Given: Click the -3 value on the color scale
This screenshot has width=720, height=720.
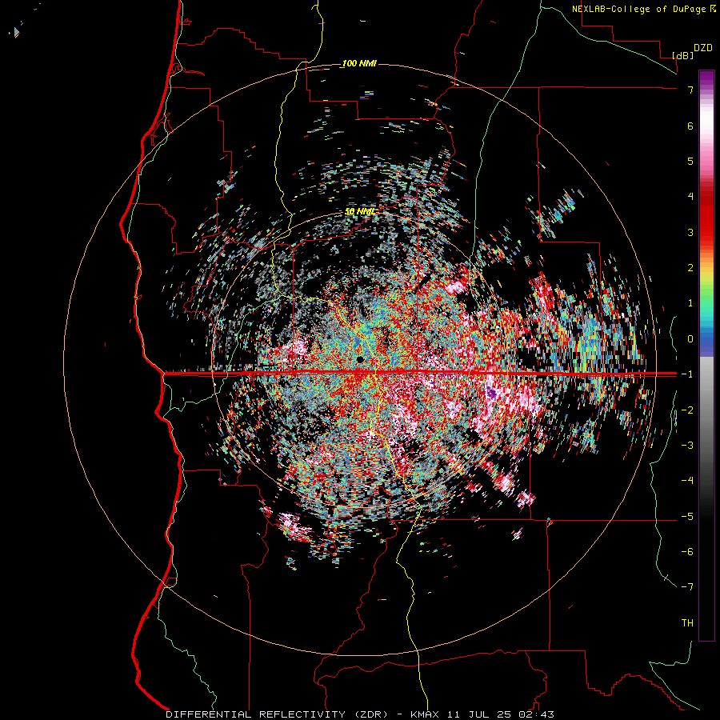Looking at the screenshot, I should [x=687, y=446].
